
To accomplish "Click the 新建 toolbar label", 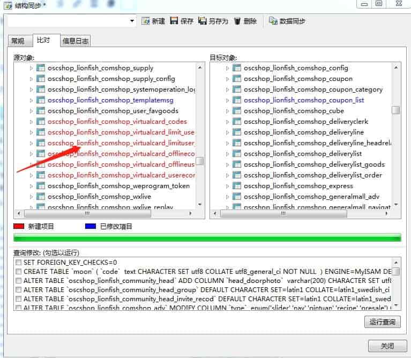I will 159,21.
